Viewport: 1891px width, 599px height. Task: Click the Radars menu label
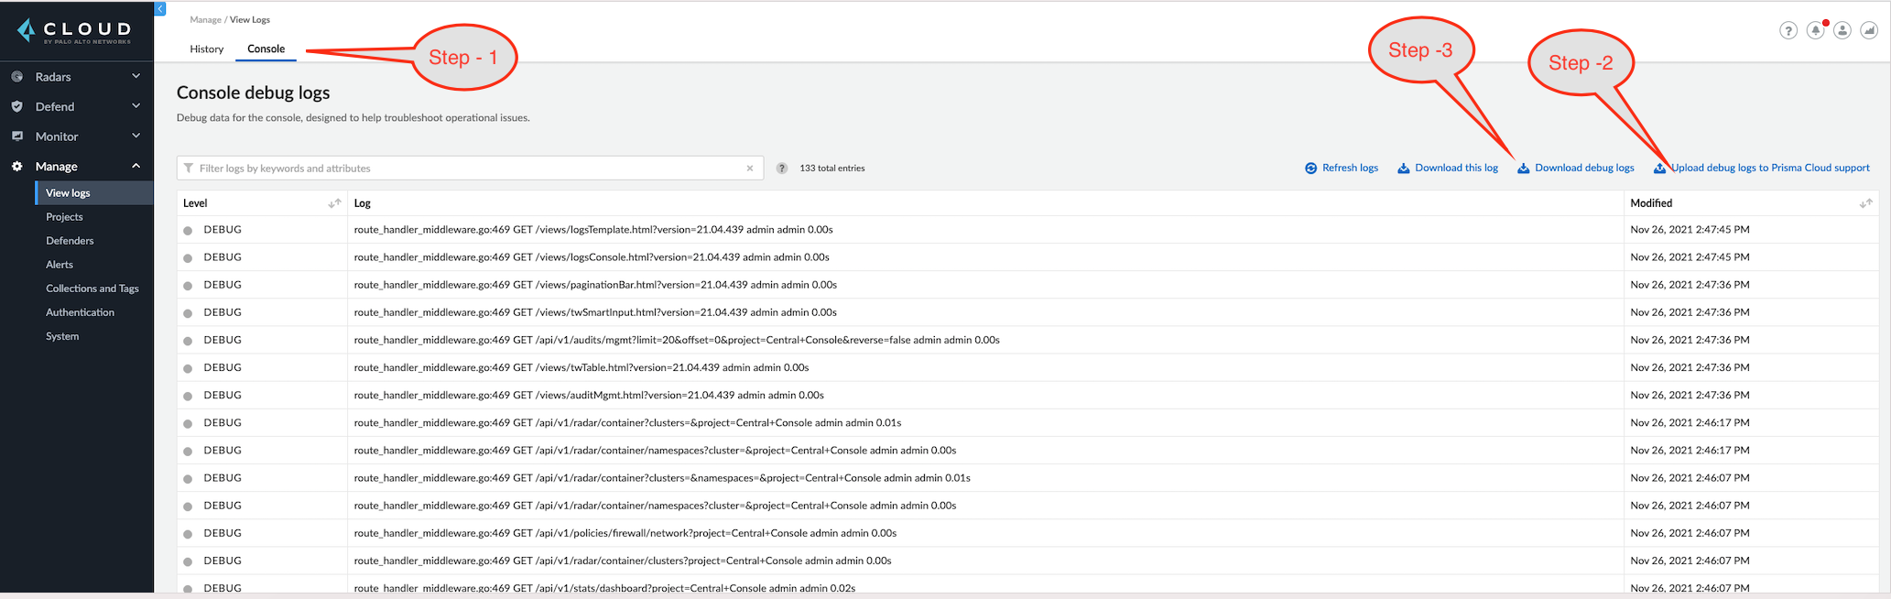53,77
